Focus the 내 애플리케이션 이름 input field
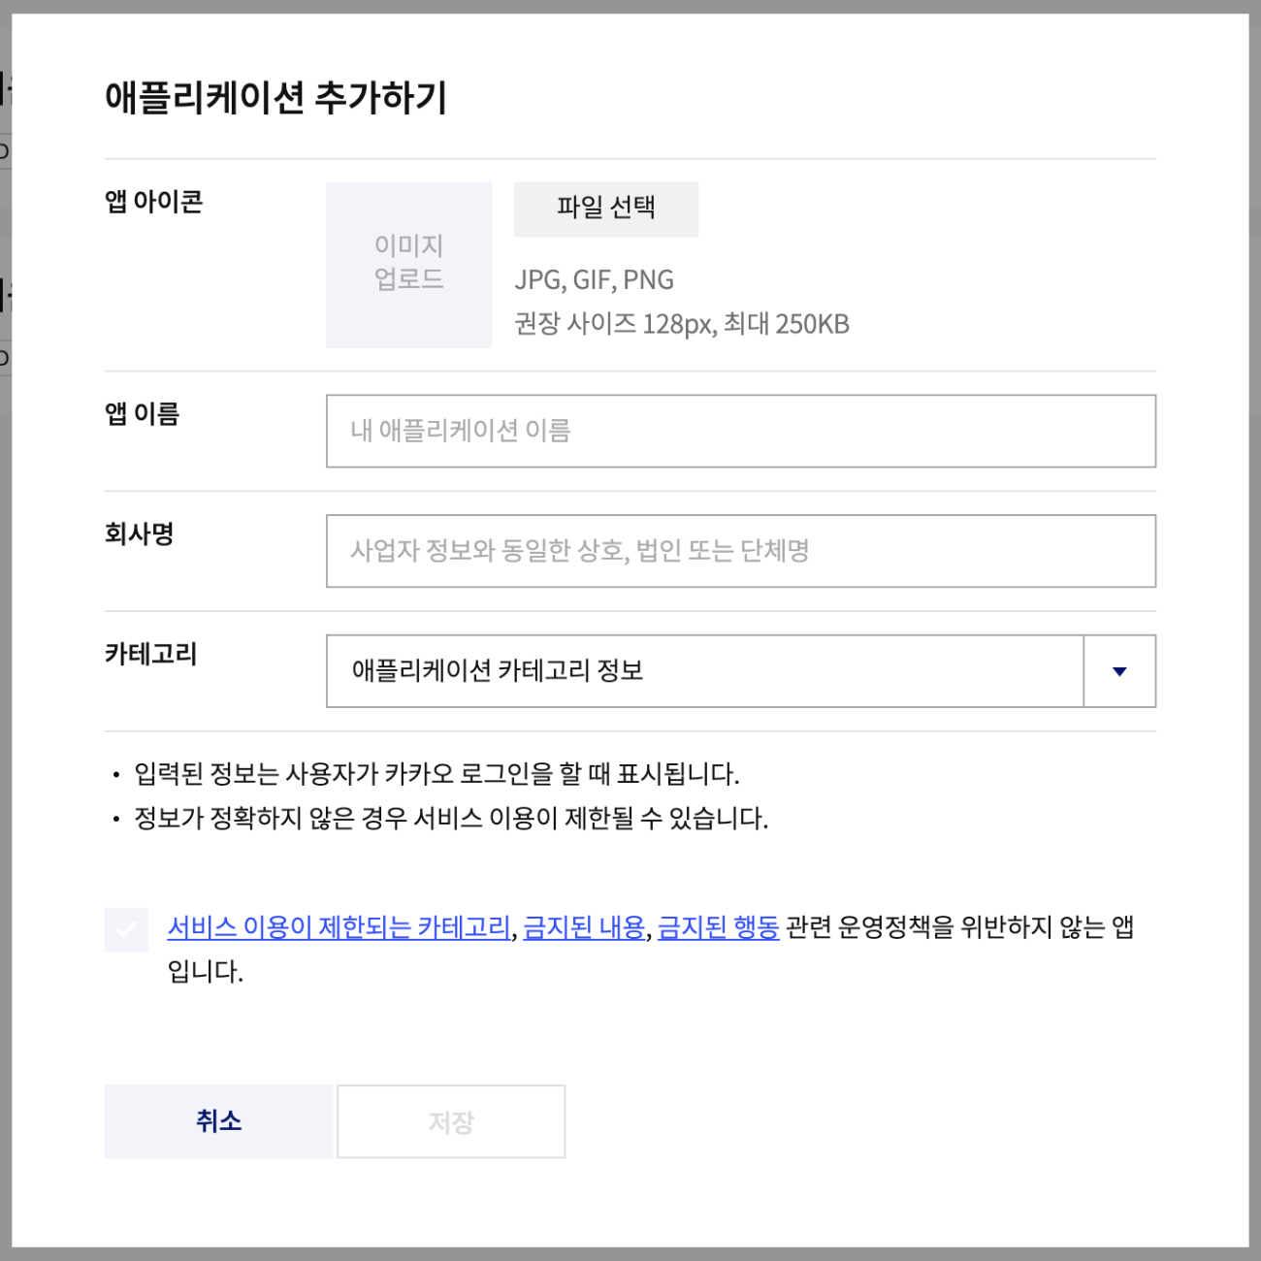The height and width of the screenshot is (1261, 1261). click(741, 431)
